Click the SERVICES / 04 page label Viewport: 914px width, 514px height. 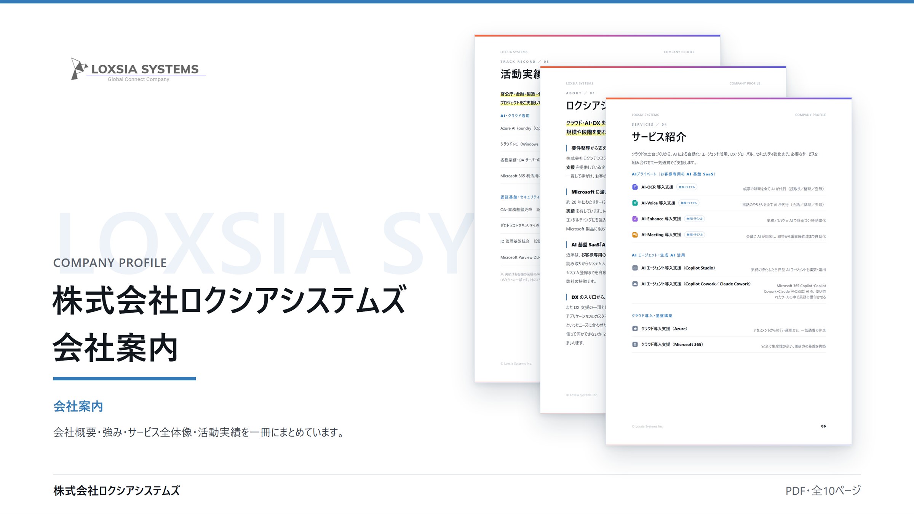(649, 125)
